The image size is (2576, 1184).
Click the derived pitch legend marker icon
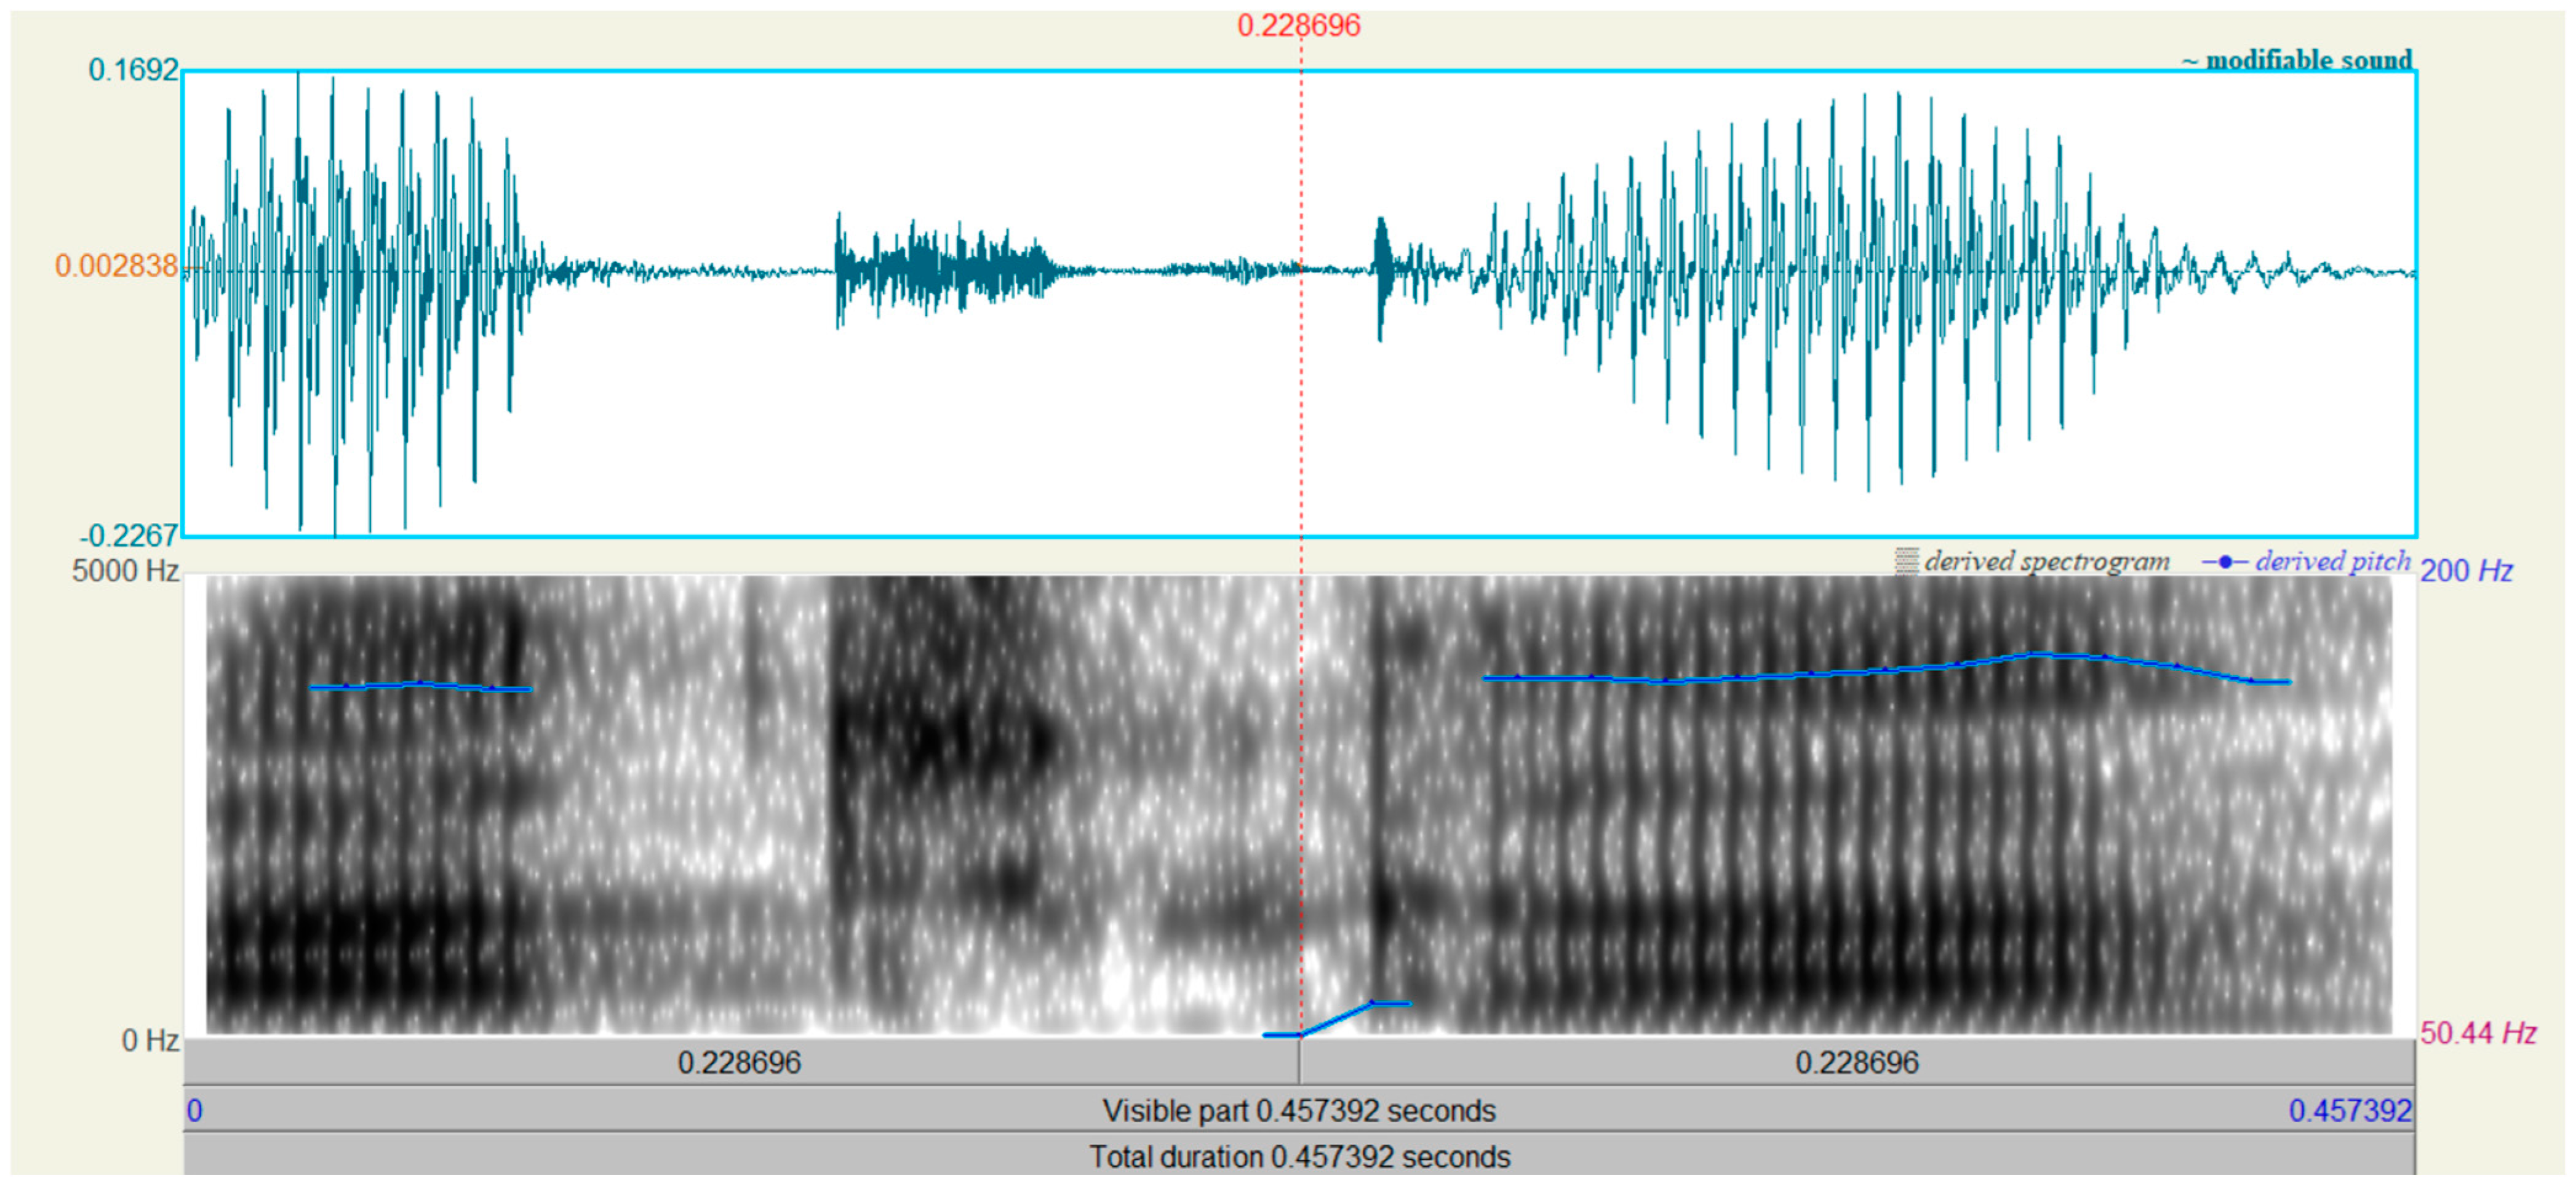[x=2225, y=562]
